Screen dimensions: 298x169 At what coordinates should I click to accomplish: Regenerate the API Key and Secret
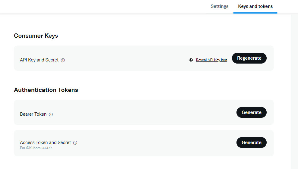[249, 58]
